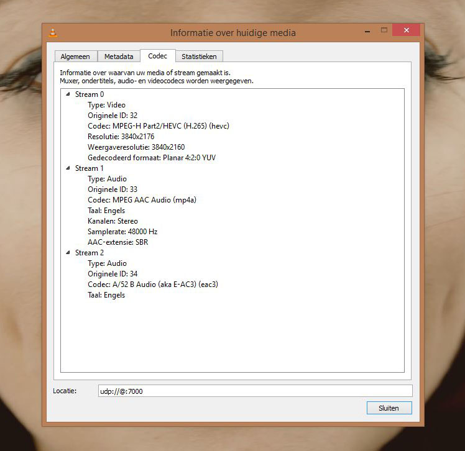Minimize the media information window

[x=367, y=31]
